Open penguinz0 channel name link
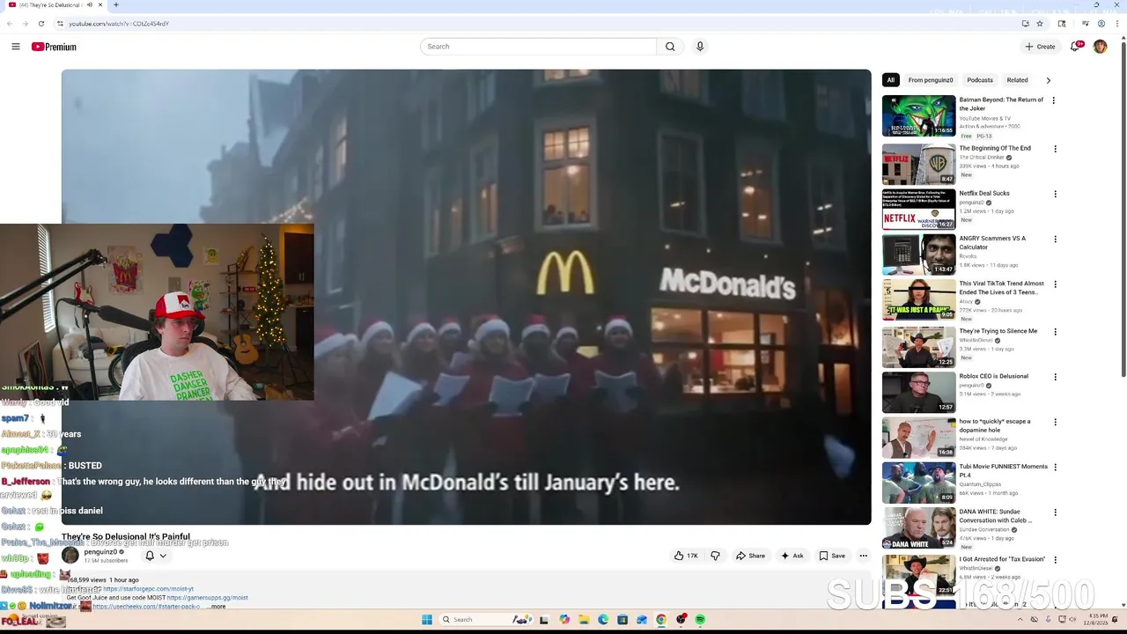This screenshot has height=634, width=1127. (x=100, y=552)
